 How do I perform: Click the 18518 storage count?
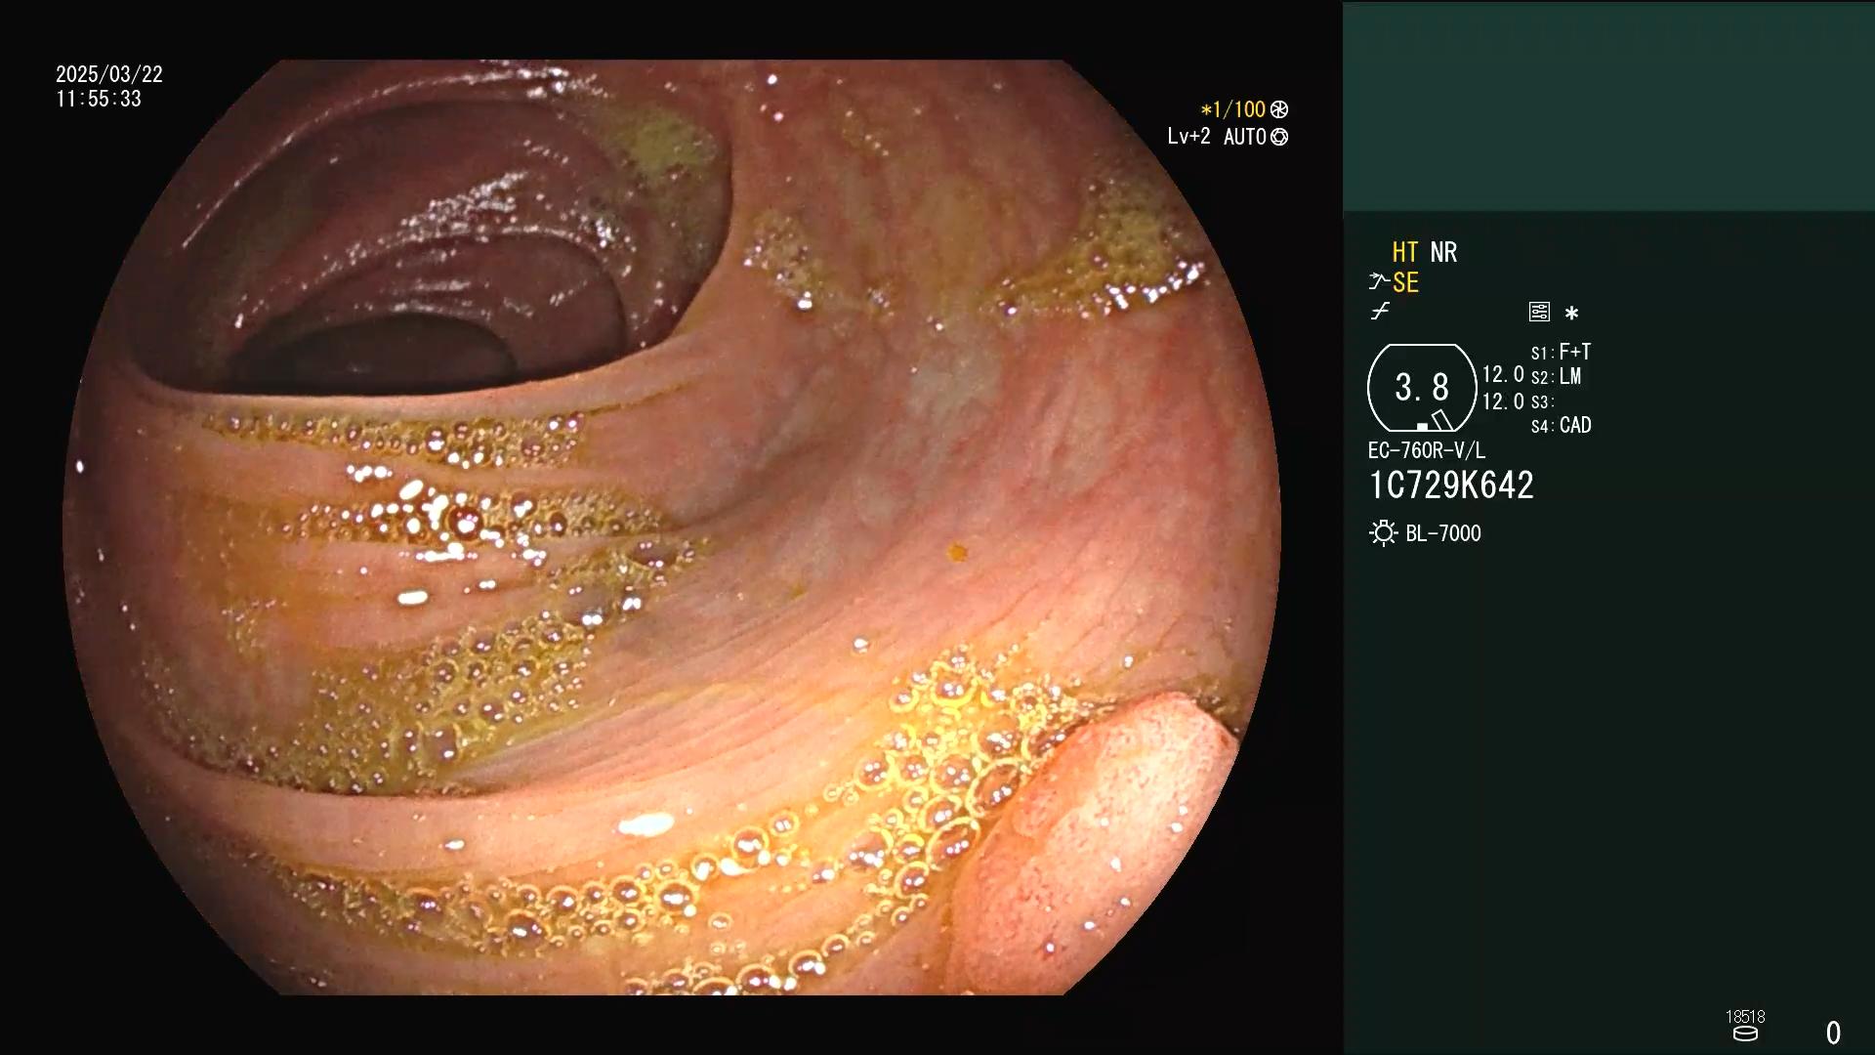(x=1745, y=1017)
